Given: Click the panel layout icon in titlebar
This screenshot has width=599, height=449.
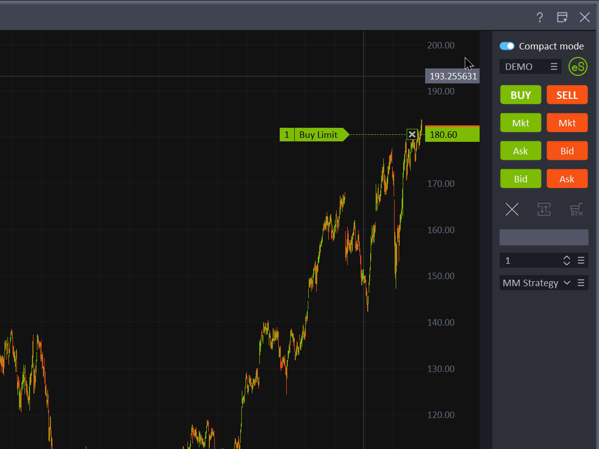Looking at the screenshot, I should click(x=562, y=17).
